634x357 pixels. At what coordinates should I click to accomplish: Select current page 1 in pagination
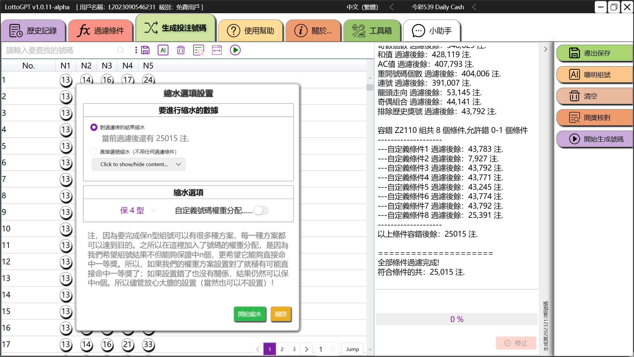270,349
